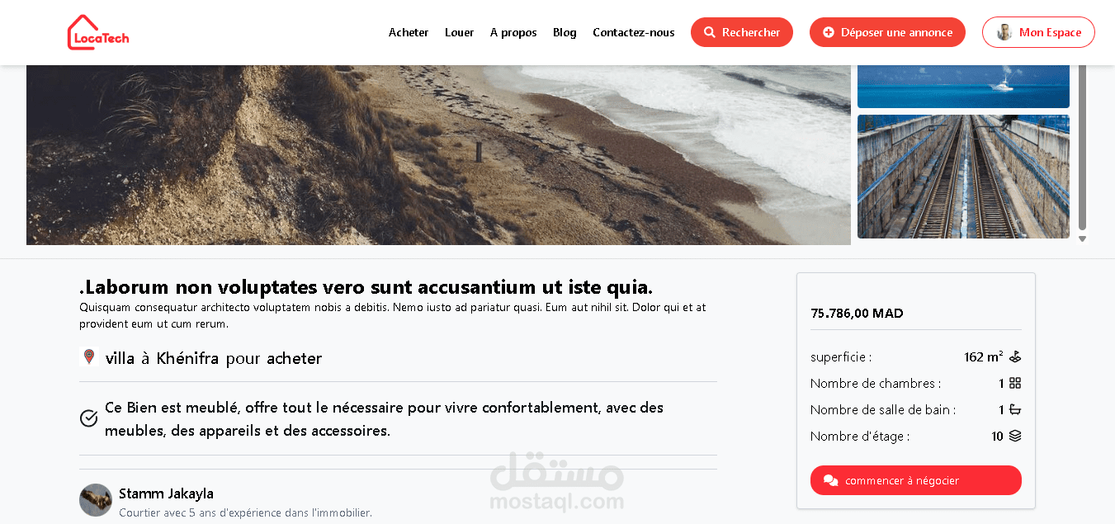Viewport: 1115px width, 524px height.
Task: Click the red location pin icon
Action: pos(89,356)
